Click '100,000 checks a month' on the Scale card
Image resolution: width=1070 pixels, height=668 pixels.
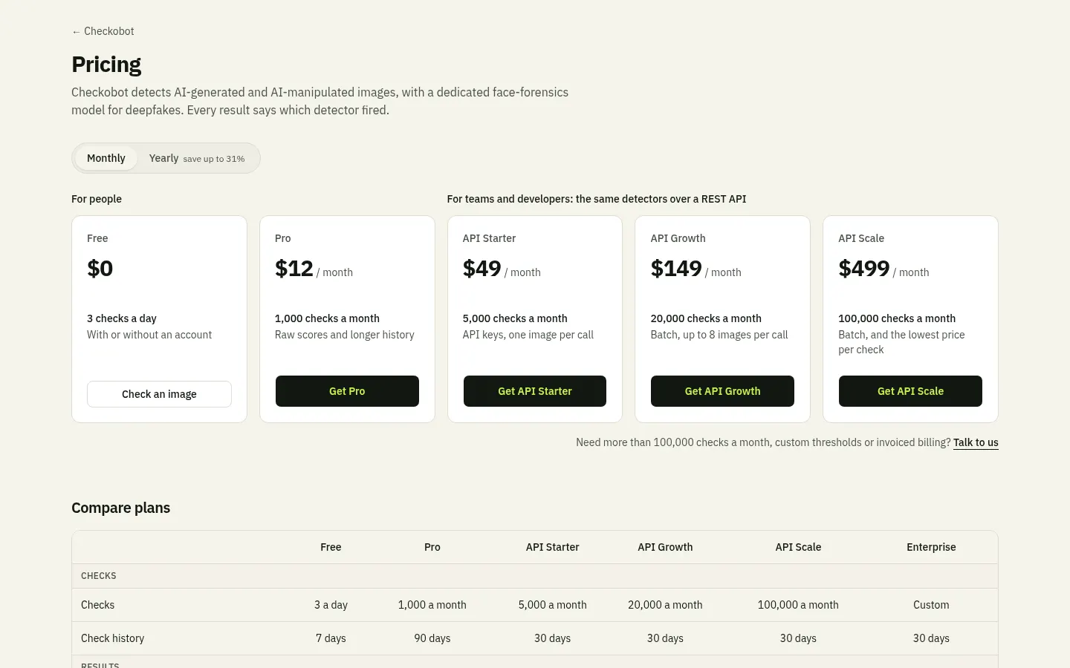click(897, 318)
